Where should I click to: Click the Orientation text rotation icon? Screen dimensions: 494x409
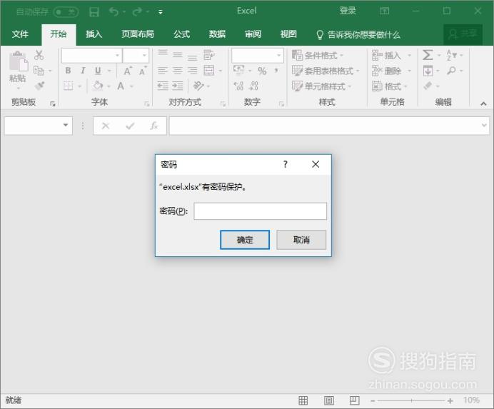198,86
